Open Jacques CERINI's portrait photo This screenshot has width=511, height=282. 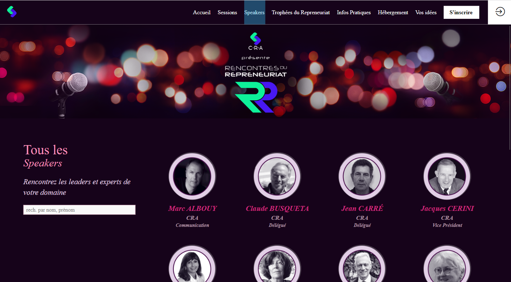(x=447, y=176)
